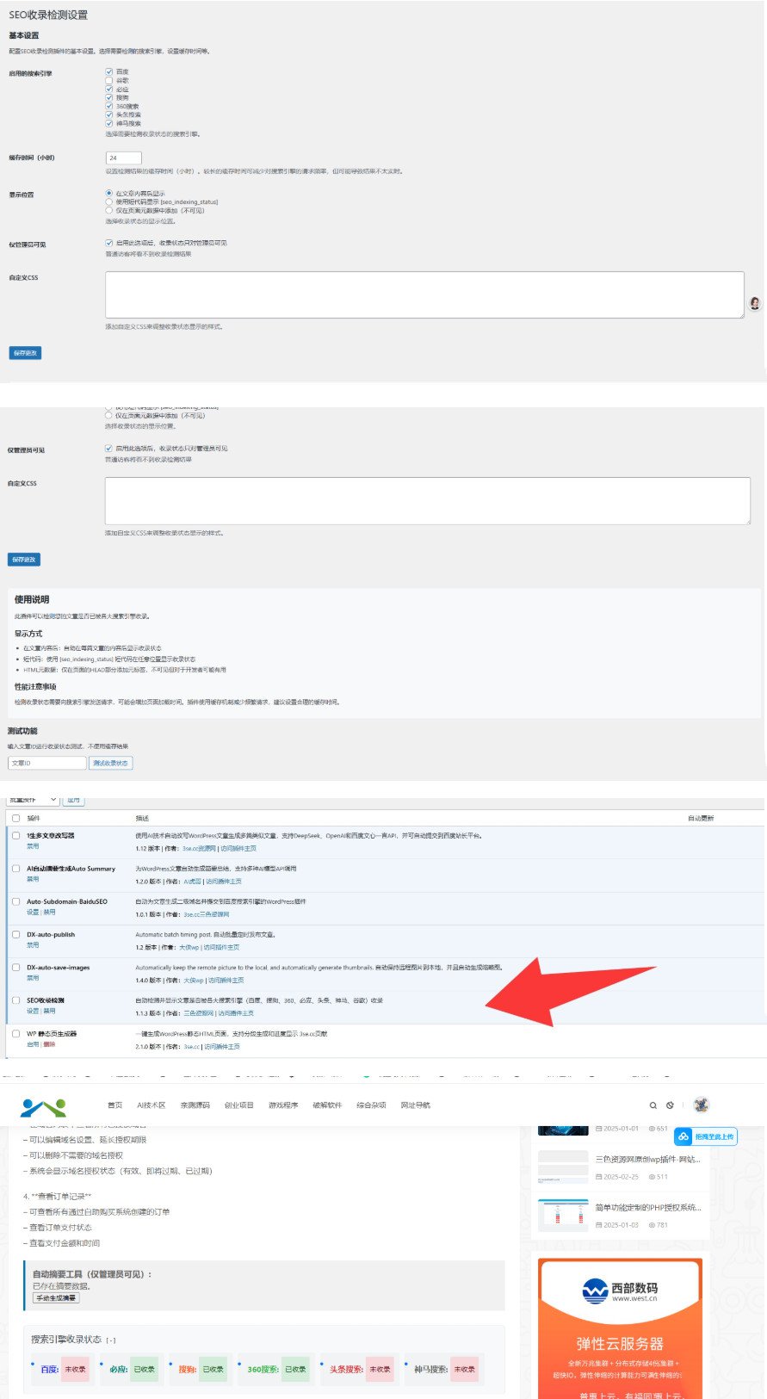
Task: Toggle the 百度 search engine checkbox
Action: point(109,71)
